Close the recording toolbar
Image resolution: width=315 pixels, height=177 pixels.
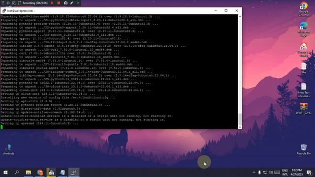click(x=78, y=3)
